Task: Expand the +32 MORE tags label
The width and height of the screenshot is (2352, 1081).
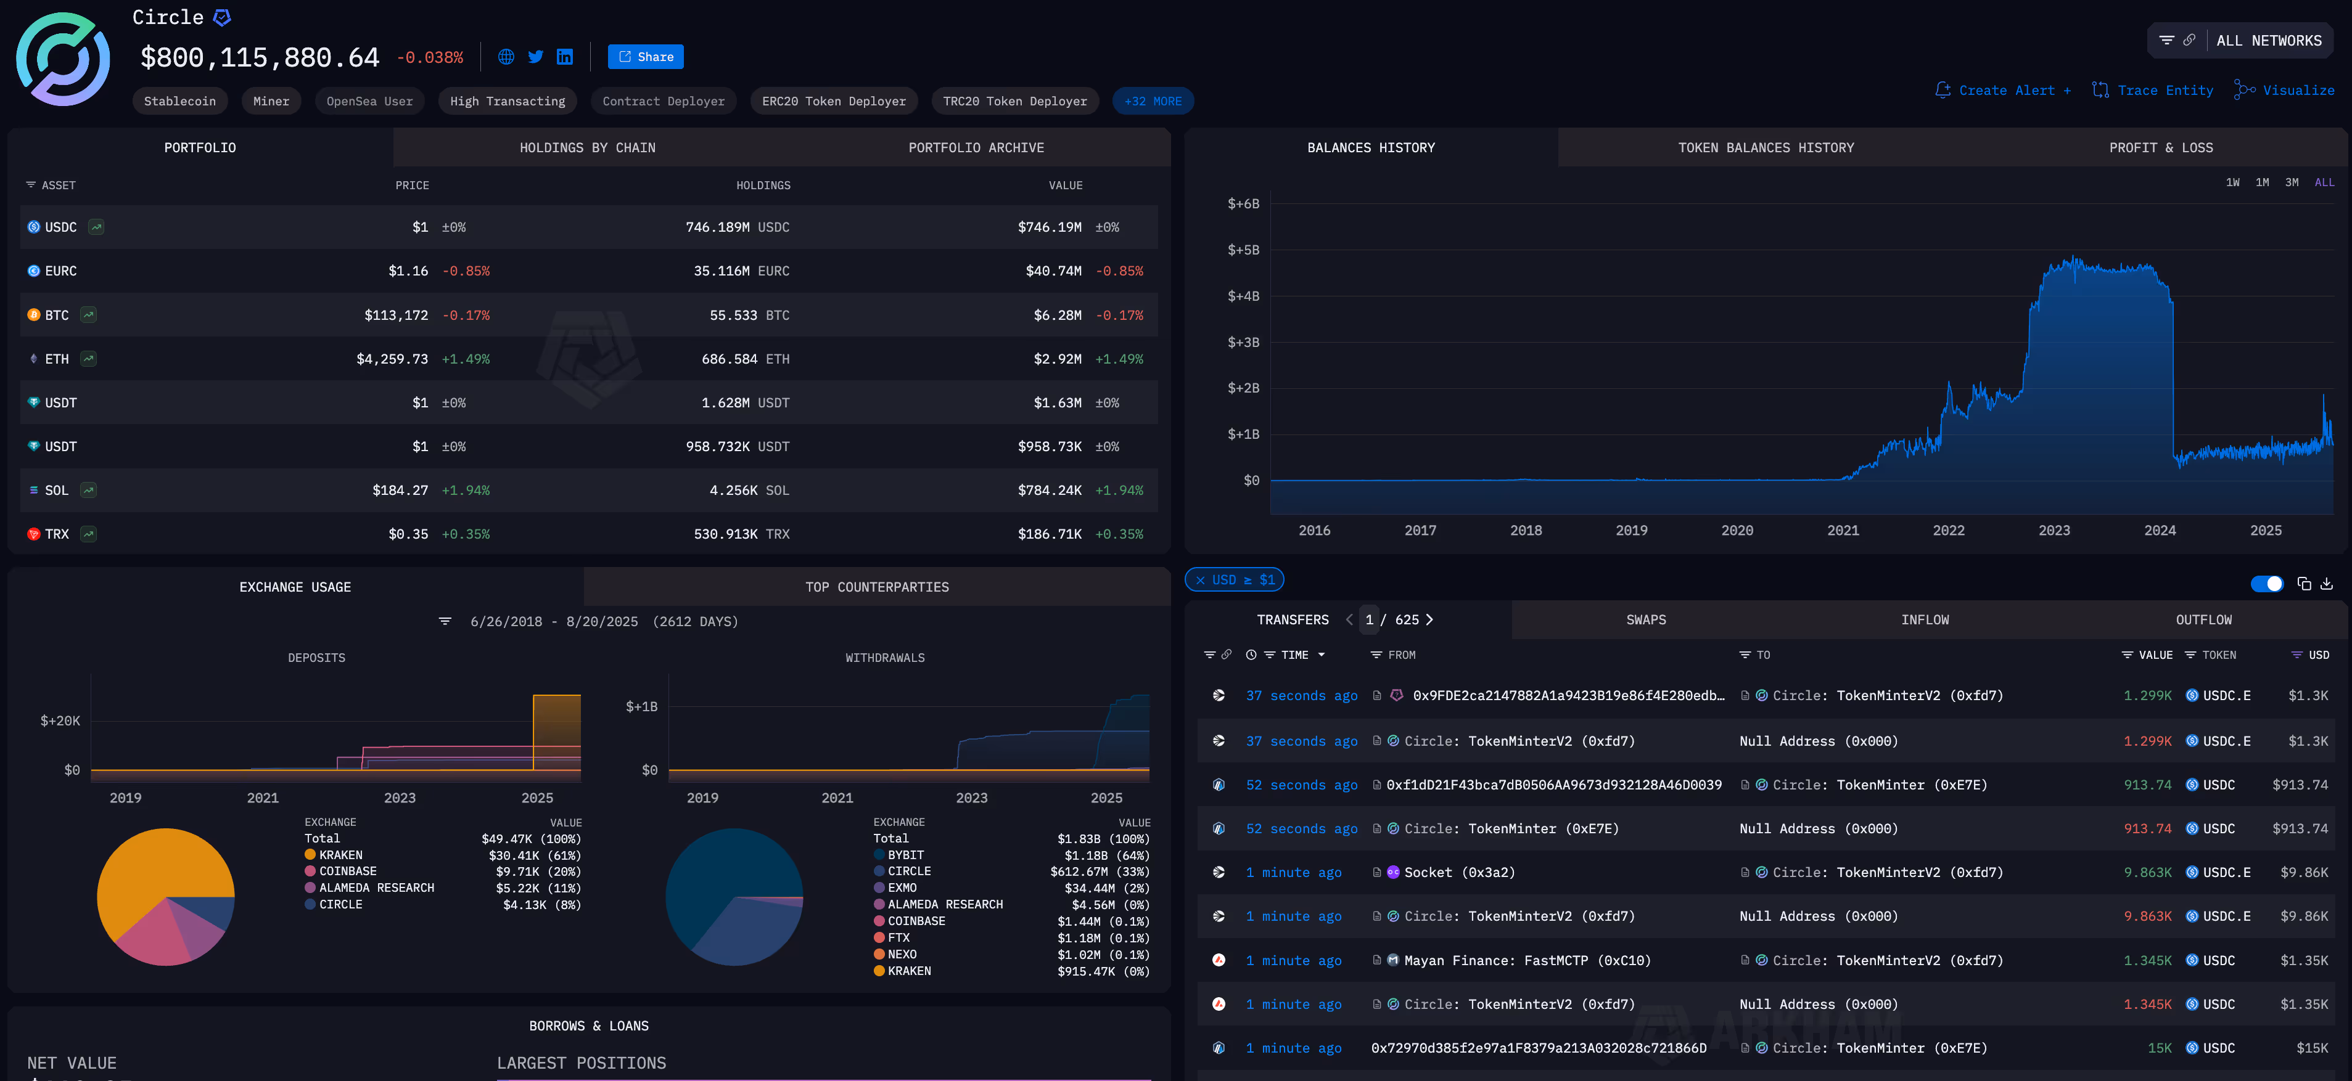Action: (1153, 100)
